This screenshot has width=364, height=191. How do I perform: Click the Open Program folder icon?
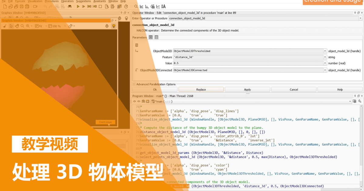(10, 6)
